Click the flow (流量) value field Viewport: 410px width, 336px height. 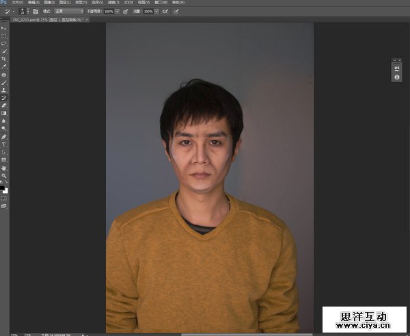tap(148, 11)
